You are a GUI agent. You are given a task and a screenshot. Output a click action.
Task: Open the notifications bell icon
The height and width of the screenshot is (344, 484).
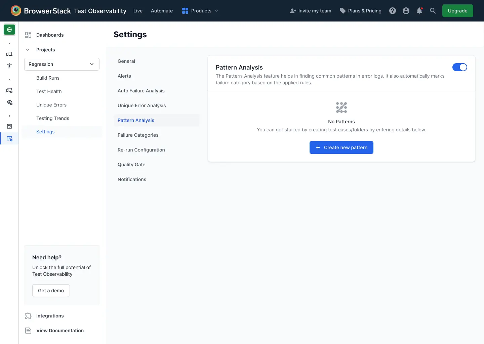[x=419, y=11]
